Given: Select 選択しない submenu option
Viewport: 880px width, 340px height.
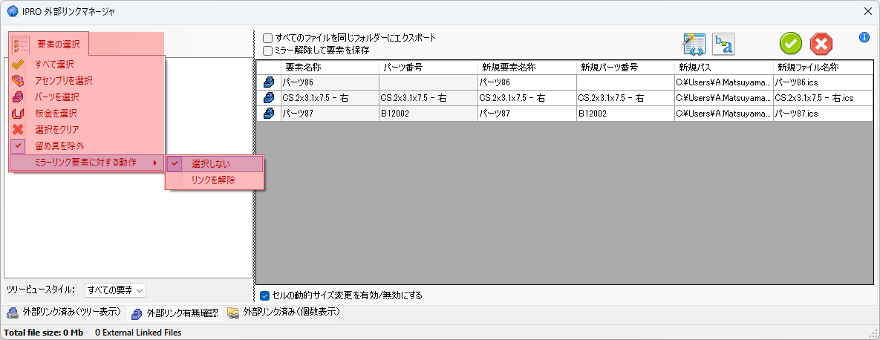Looking at the screenshot, I should pos(215,164).
